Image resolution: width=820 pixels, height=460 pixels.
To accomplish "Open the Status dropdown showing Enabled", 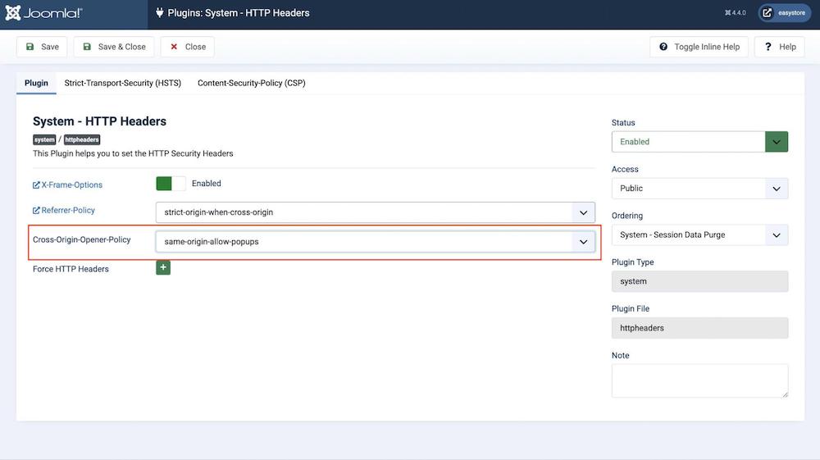I will coord(699,142).
